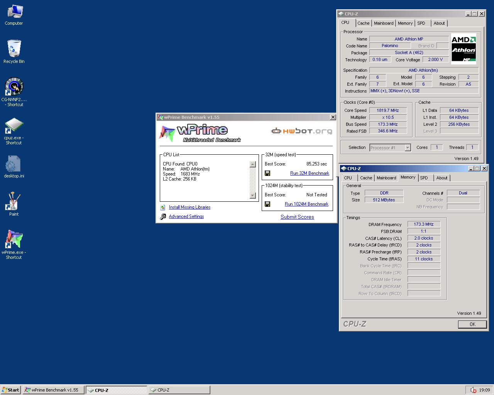Click OK in the CPU-Z memory window

pos(472,324)
